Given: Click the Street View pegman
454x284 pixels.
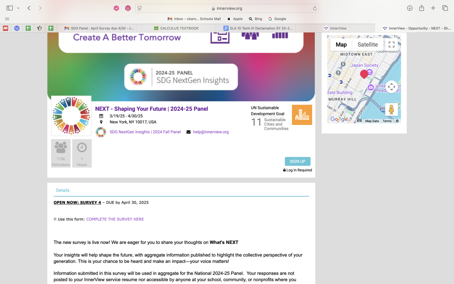Looking at the screenshot, I should 392,109.
